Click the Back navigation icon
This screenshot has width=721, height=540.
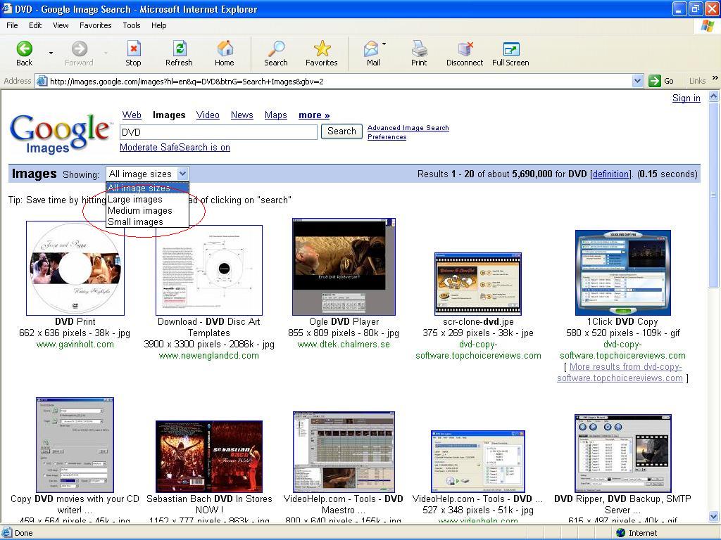point(25,49)
